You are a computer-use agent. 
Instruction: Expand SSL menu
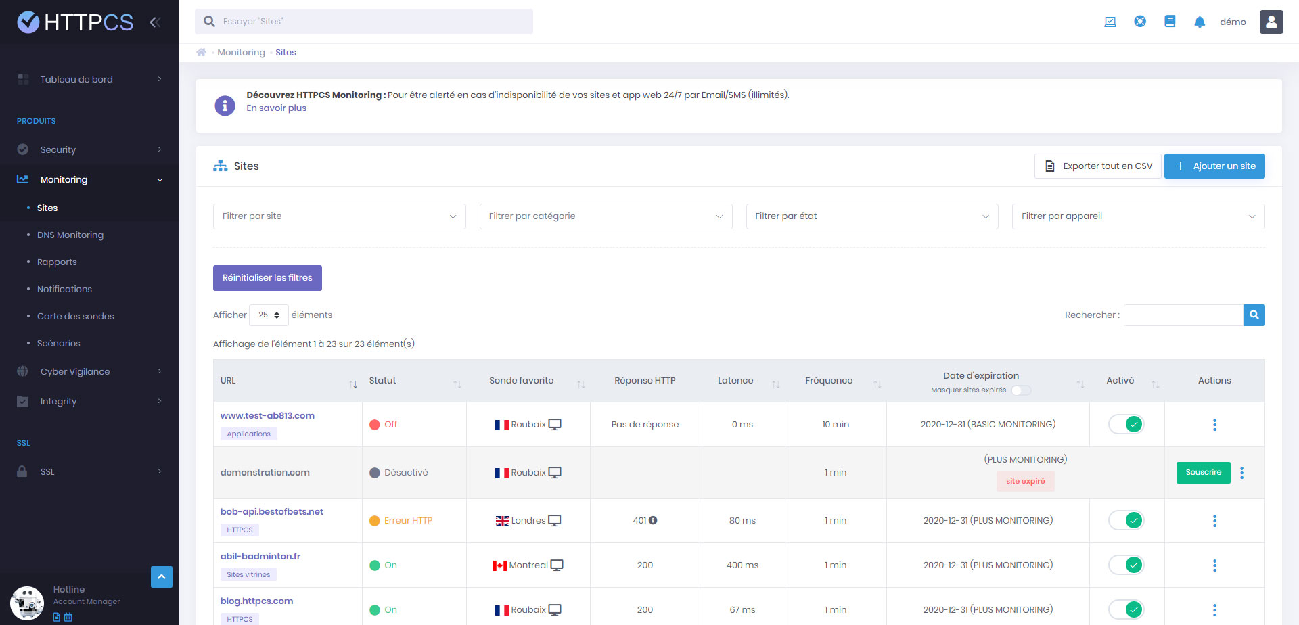click(x=89, y=471)
